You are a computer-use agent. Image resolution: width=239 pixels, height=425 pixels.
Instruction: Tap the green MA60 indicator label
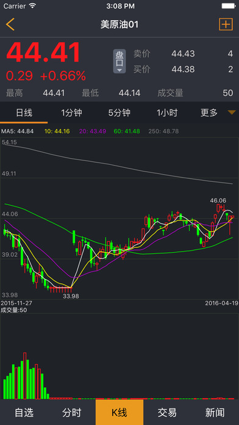pyautogui.click(x=127, y=131)
